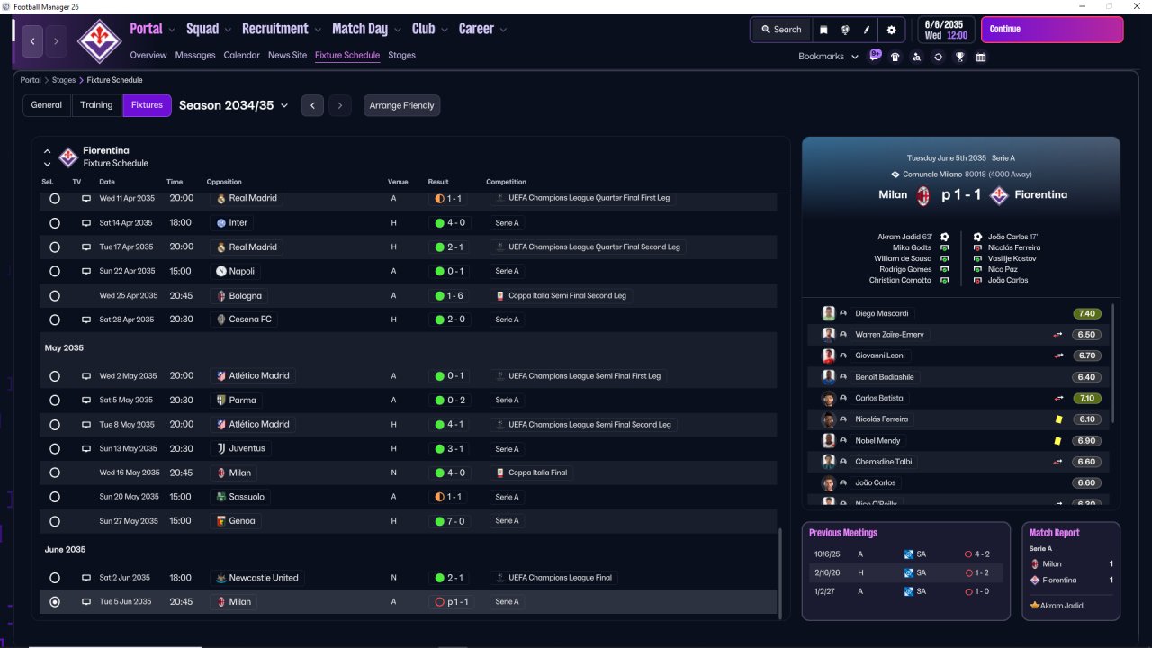The image size is (1152, 648).
Task: Click the shirt icon in the bookmarks bar
Action: [x=895, y=57]
